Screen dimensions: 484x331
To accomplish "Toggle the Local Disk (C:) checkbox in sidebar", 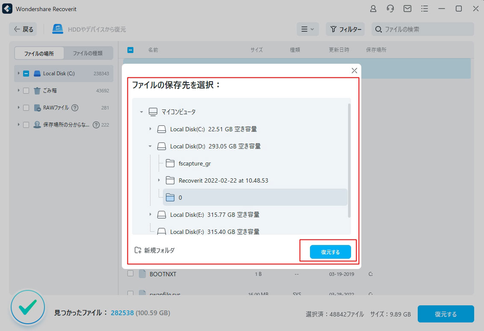I will click(x=26, y=74).
